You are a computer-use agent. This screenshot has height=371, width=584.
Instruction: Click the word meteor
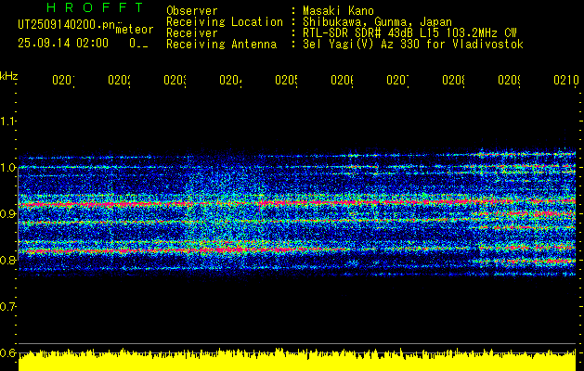[135, 30]
